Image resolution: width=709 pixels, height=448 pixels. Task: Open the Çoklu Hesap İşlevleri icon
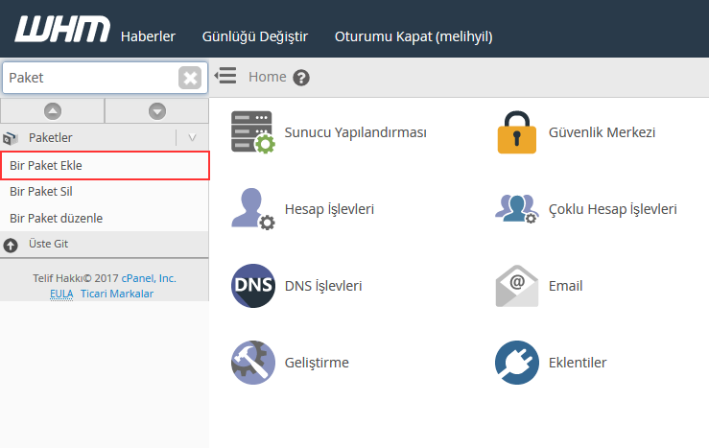(516, 209)
